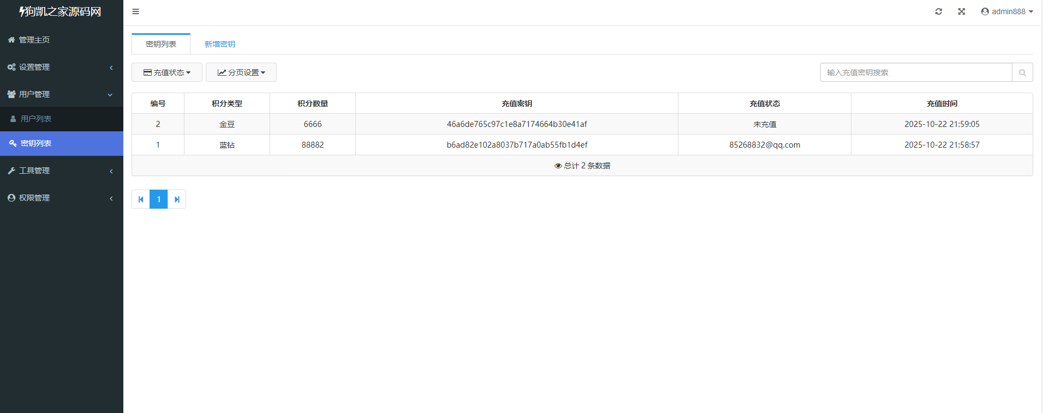The height and width of the screenshot is (413, 1043).
Task: Click the 狗凯之家源码网 logo
Action: [61, 11]
